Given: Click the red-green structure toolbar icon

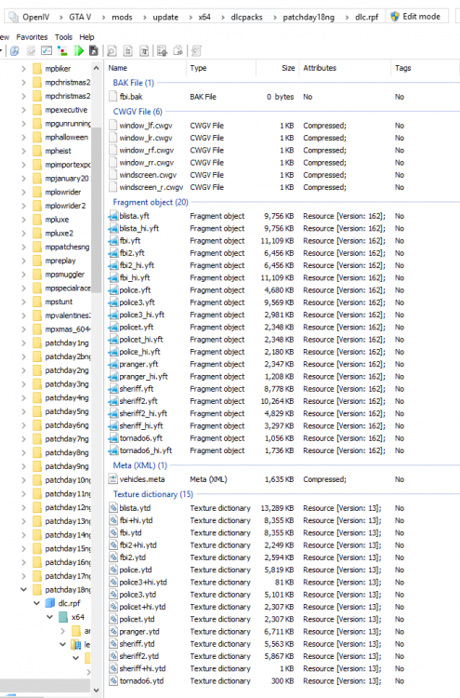Looking at the screenshot, I should (62, 51).
